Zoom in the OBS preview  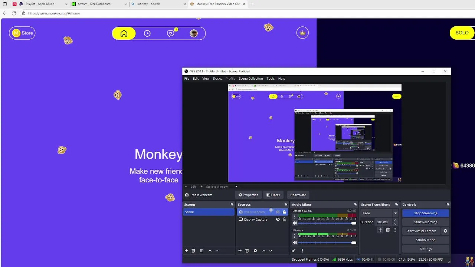point(202,187)
